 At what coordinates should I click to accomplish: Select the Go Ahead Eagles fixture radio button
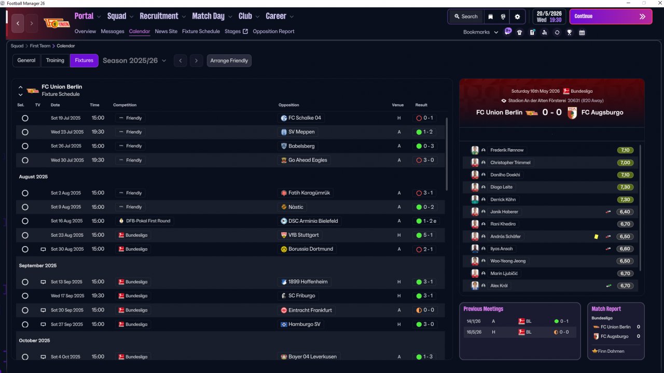[x=25, y=161]
